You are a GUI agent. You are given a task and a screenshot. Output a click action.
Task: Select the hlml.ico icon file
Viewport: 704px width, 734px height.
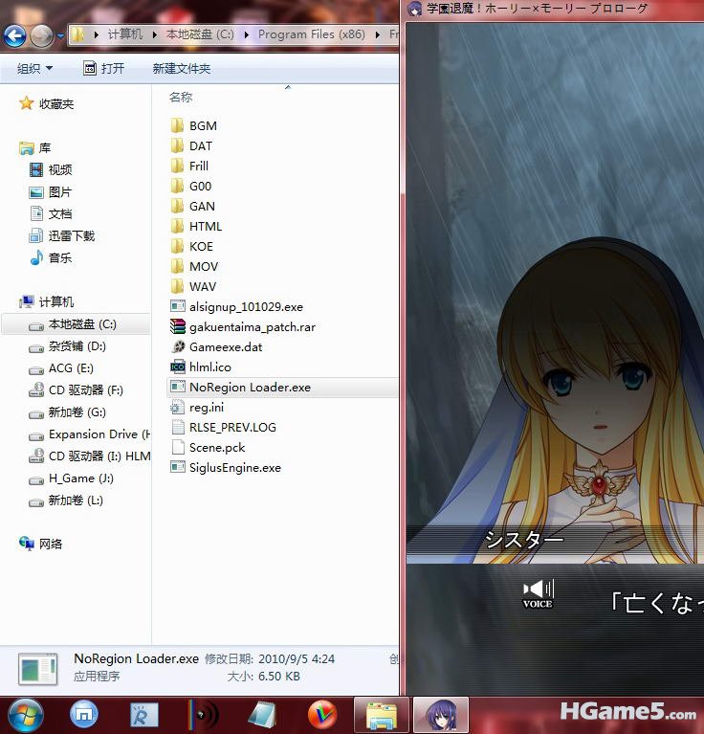coord(209,367)
